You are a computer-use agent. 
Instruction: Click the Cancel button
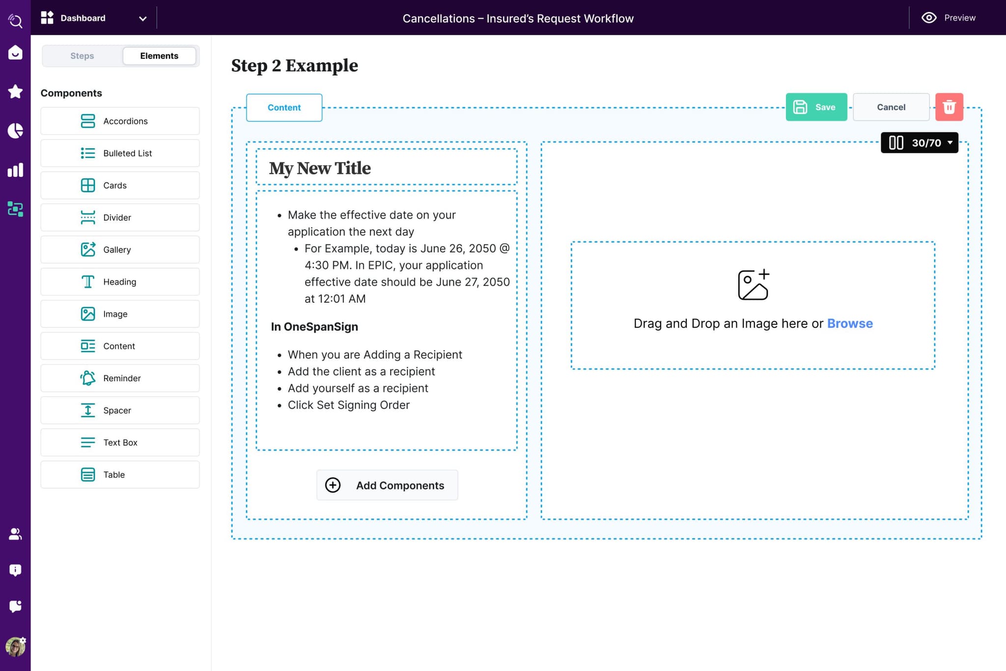point(891,107)
